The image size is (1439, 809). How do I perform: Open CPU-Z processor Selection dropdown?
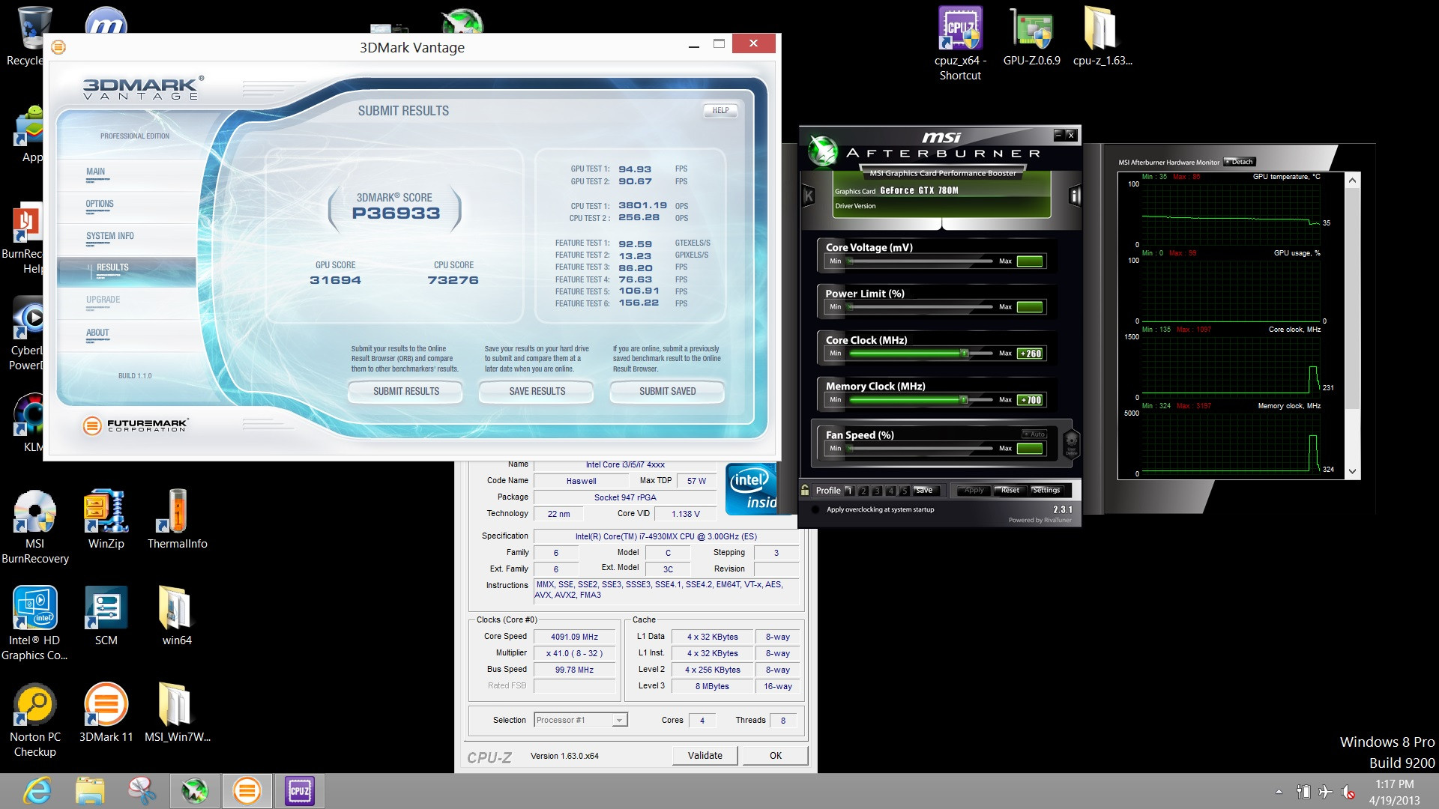[x=580, y=720]
